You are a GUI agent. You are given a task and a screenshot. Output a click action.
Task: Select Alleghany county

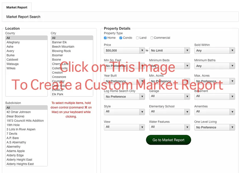tap(27, 42)
